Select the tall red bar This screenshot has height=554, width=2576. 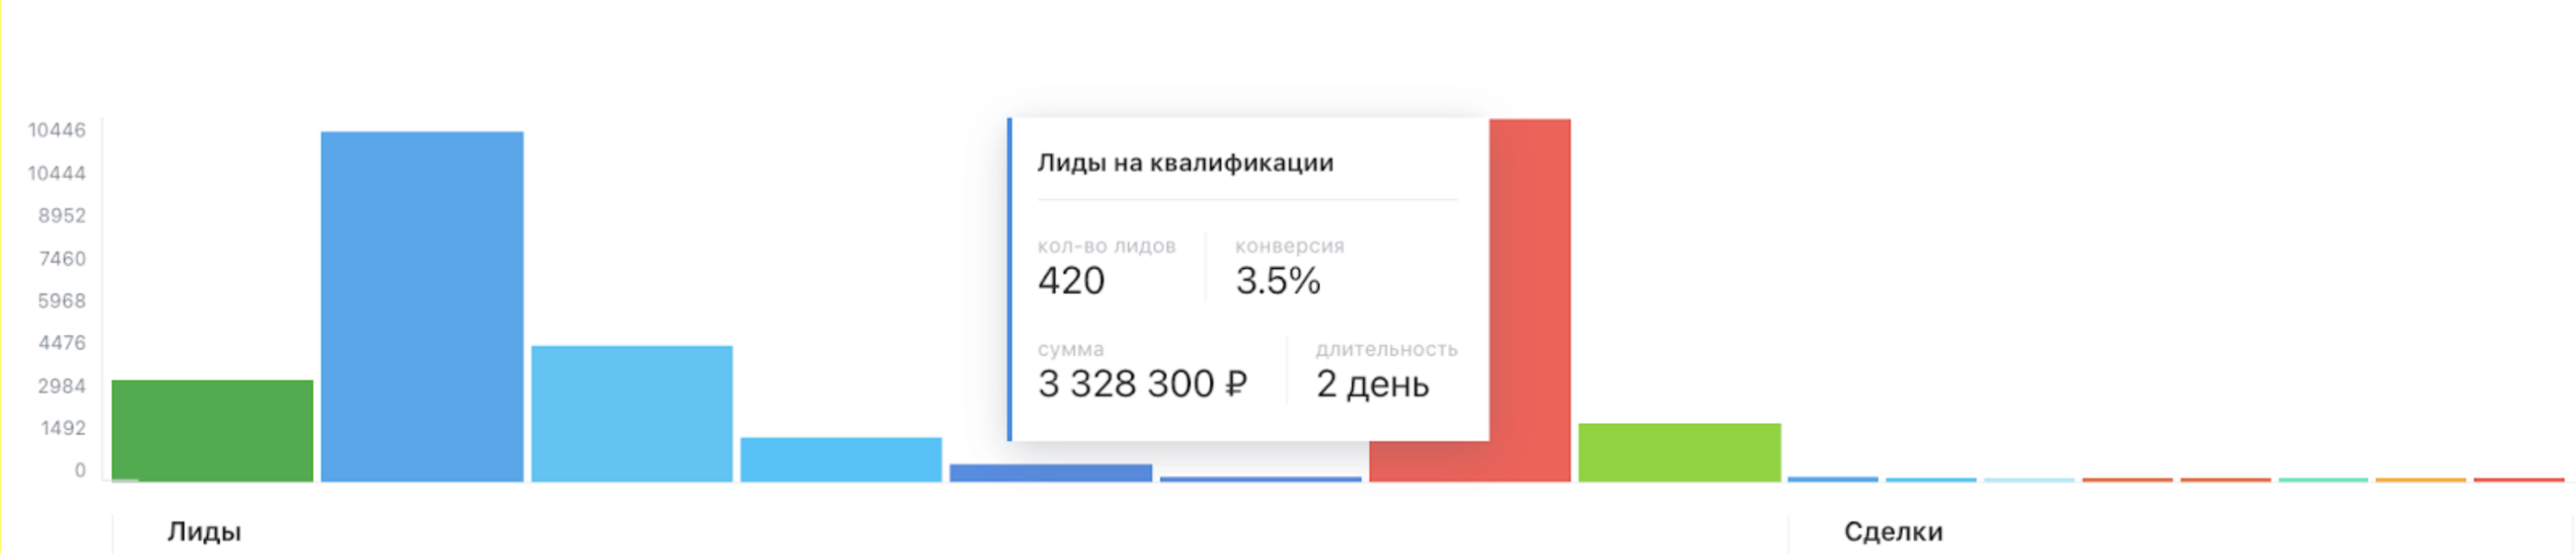click(1530, 300)
